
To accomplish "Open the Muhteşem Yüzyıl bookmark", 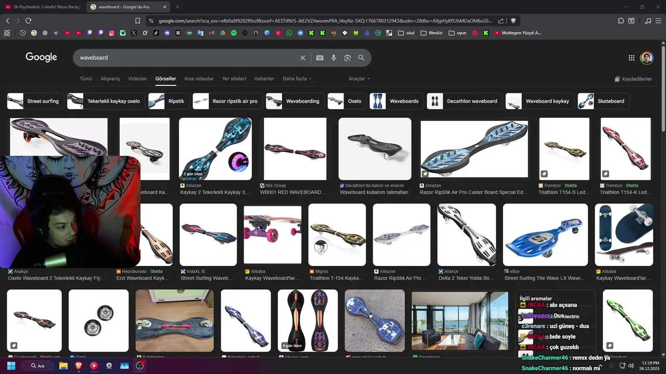I will pyautogui.click(x=518, y=33).
